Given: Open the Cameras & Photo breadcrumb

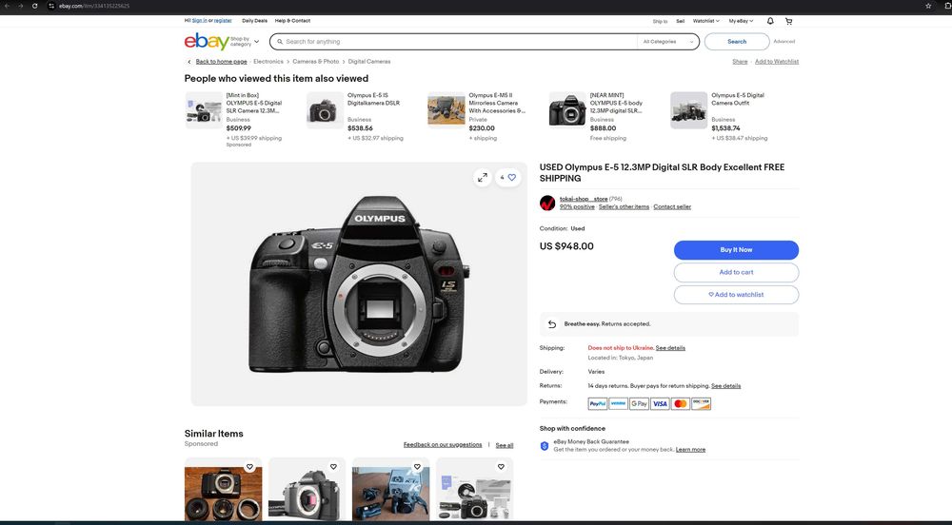Looking at the screenshot, I should tap(316, 62).
